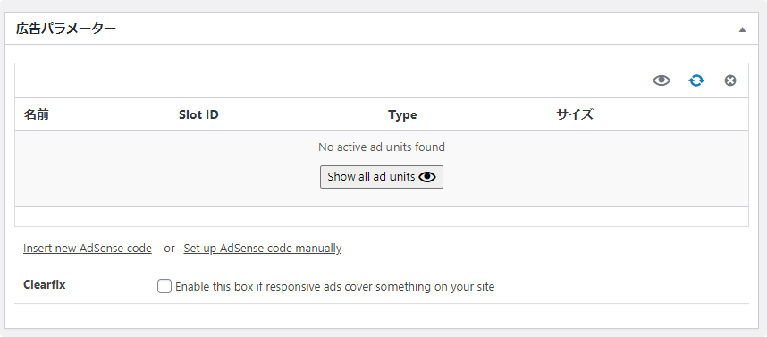Click the eye icon inside the Show all button
Screen dimensions: 767x337
(427, 177)
